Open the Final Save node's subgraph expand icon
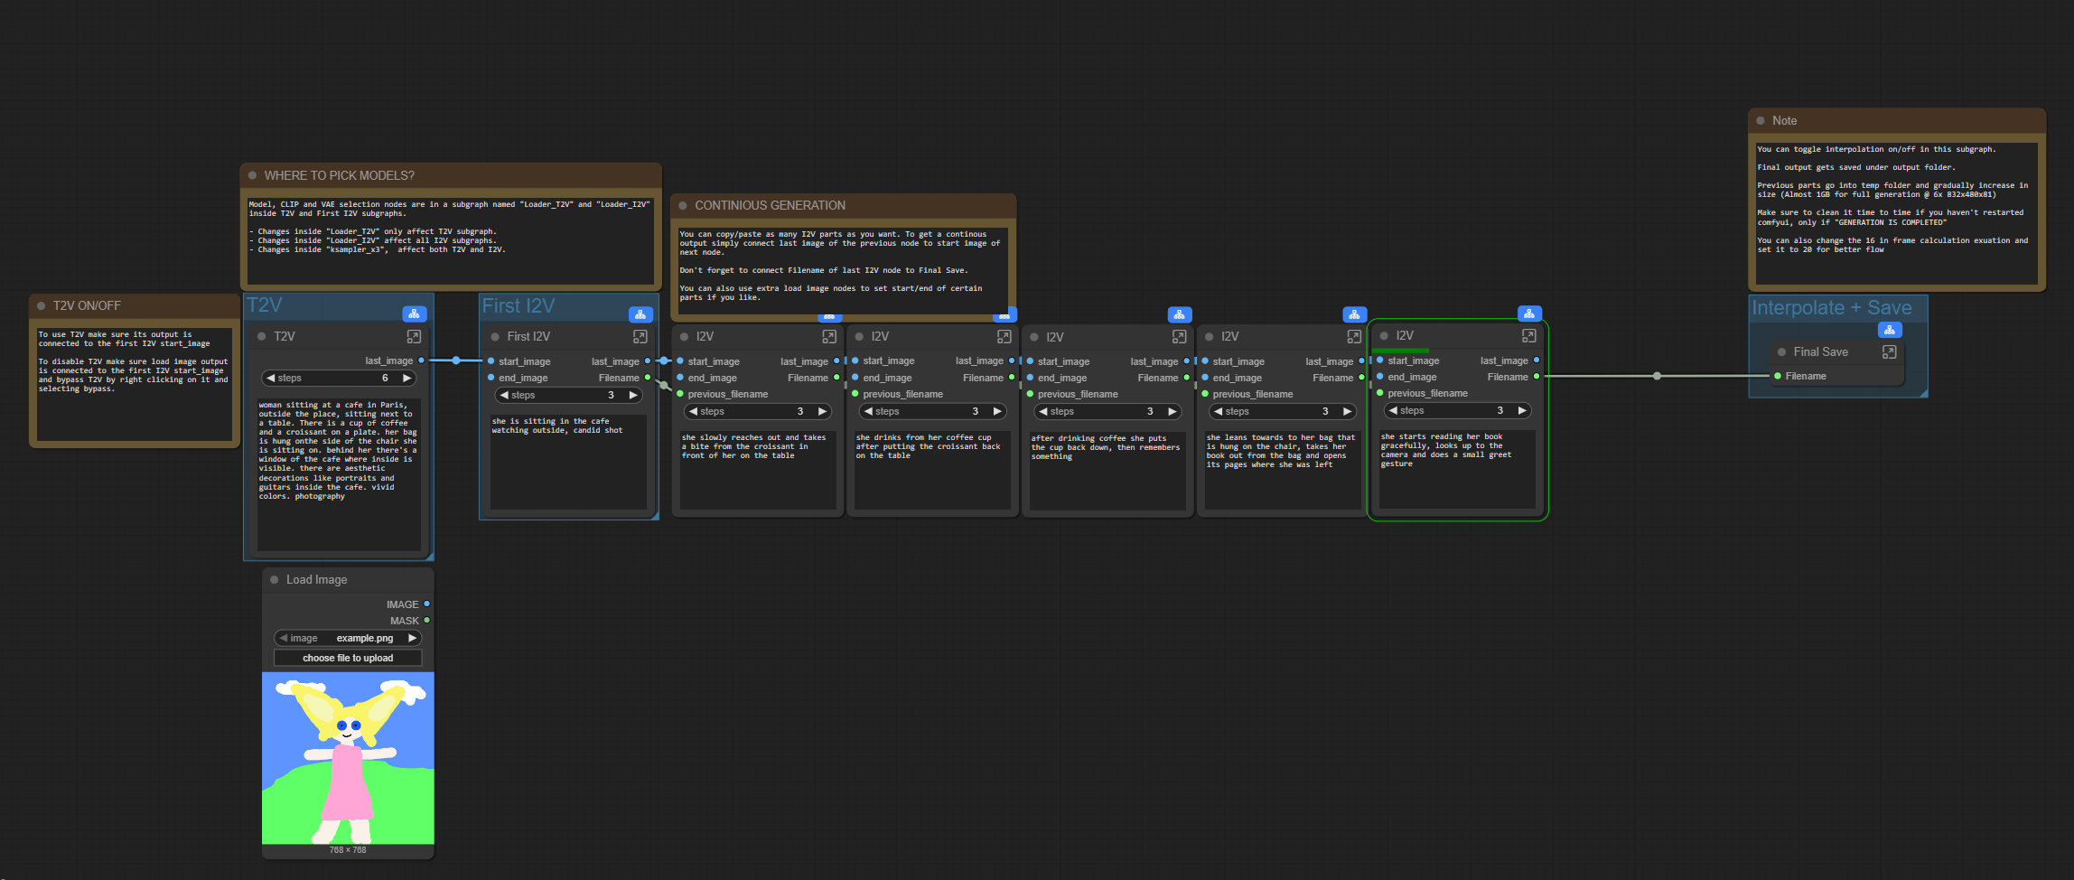The width and height of the screenshot is (2074, 880). (x=1889, y=351)
